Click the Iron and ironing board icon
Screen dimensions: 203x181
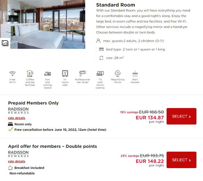tap(47, 74)
